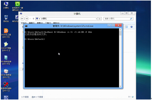Open 登录密码清除 NT password icon
Screen dimensions: 152x100
click(6, 87)
